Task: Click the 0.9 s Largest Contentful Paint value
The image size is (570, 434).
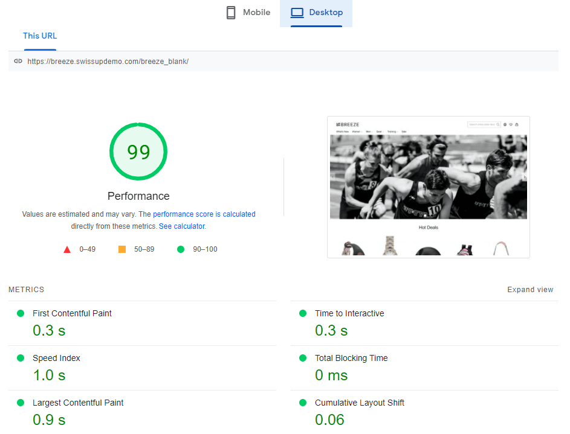Action: pos(49,420)
